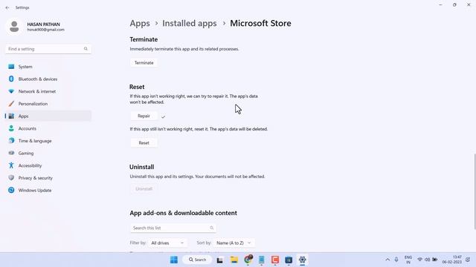Open the dark blue app left of Settings
476x267 pixels.
coord(289,260)
